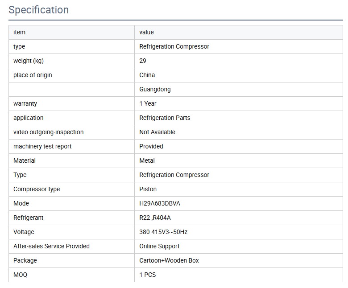Click the 'item' column header cell
The height and width of the screenshot is (288, 348).
point(20,32)
